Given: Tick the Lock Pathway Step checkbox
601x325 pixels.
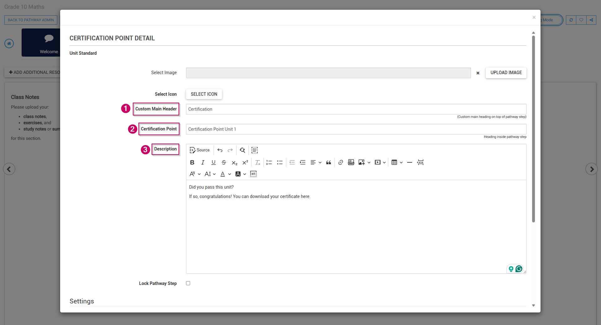Looking at the screenshot, I should point(188,283).
